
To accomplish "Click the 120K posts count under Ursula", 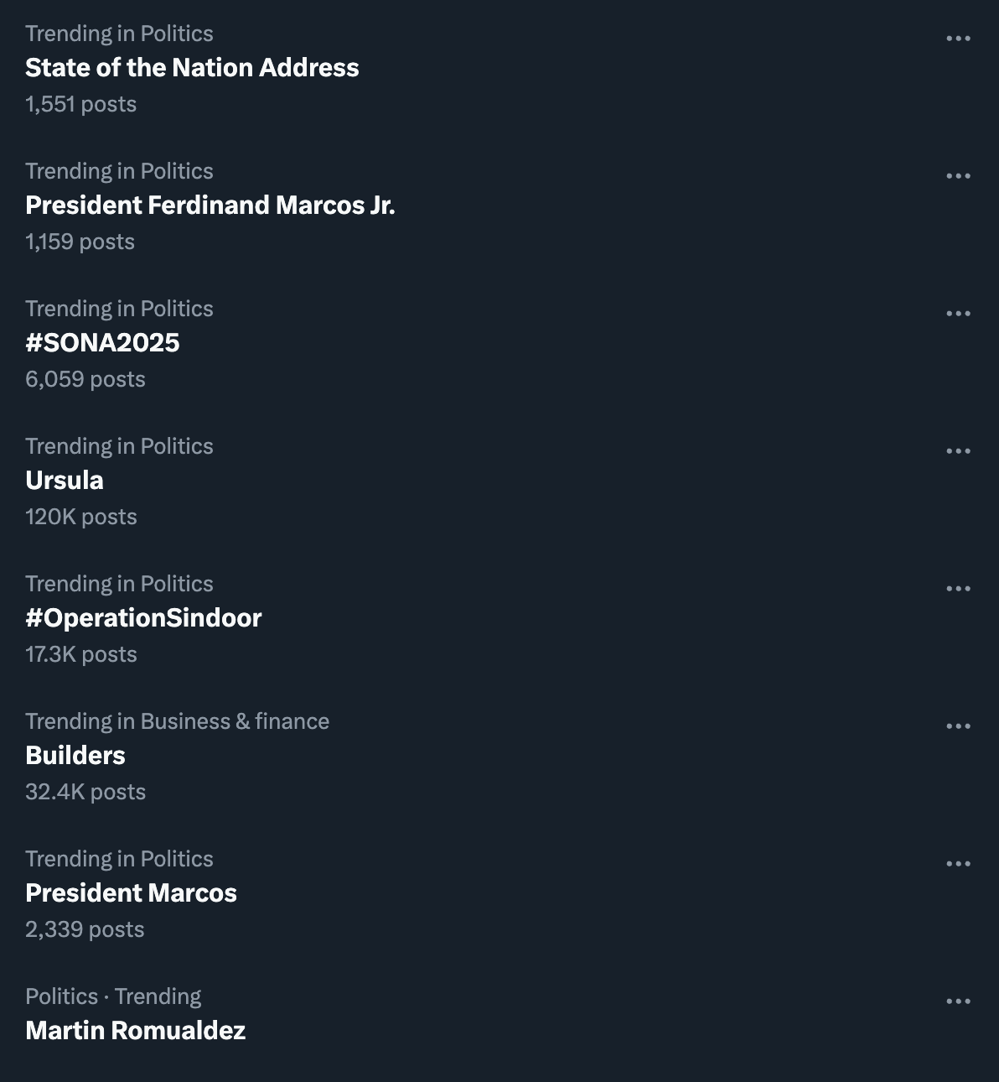I will [81, 517].
